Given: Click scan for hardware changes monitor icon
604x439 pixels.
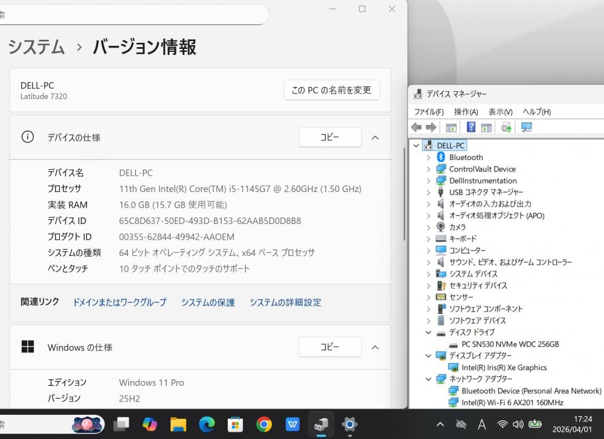Looking at the screenshot, I should point(527,127).
